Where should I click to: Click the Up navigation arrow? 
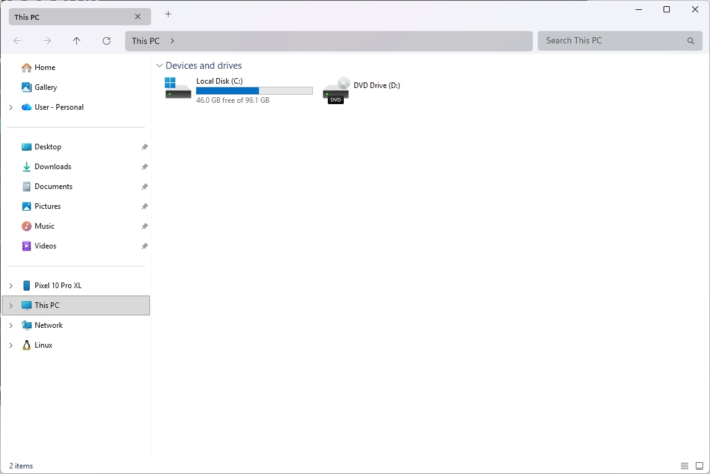[x=76, y=40]
